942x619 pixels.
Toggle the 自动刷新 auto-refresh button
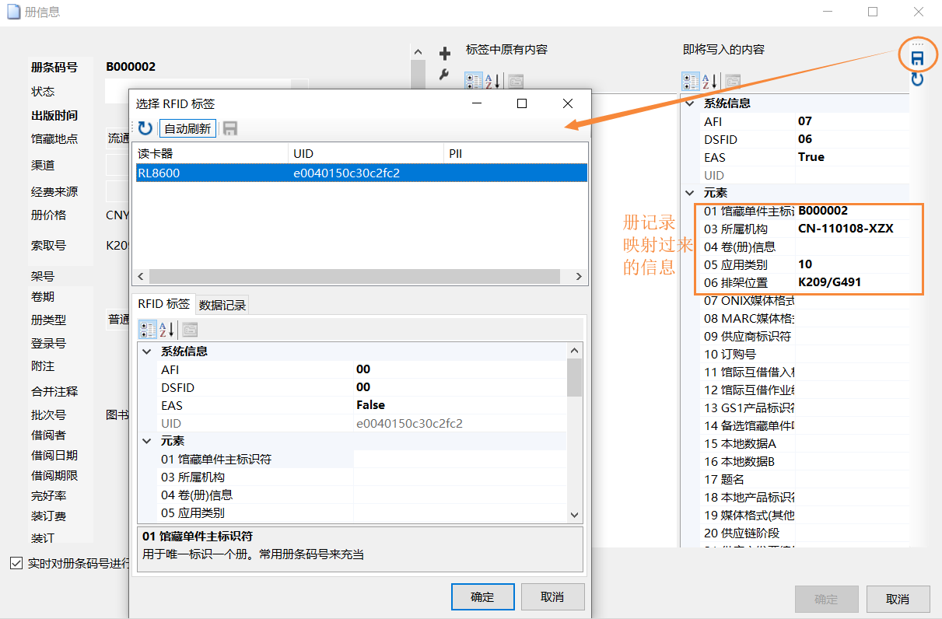[187, 128]
